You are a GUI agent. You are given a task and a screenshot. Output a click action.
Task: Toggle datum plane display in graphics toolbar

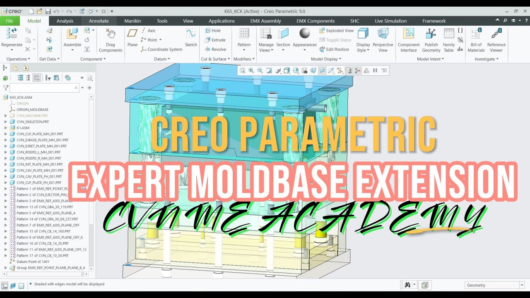pyautogui.click(x=322, y=70)
